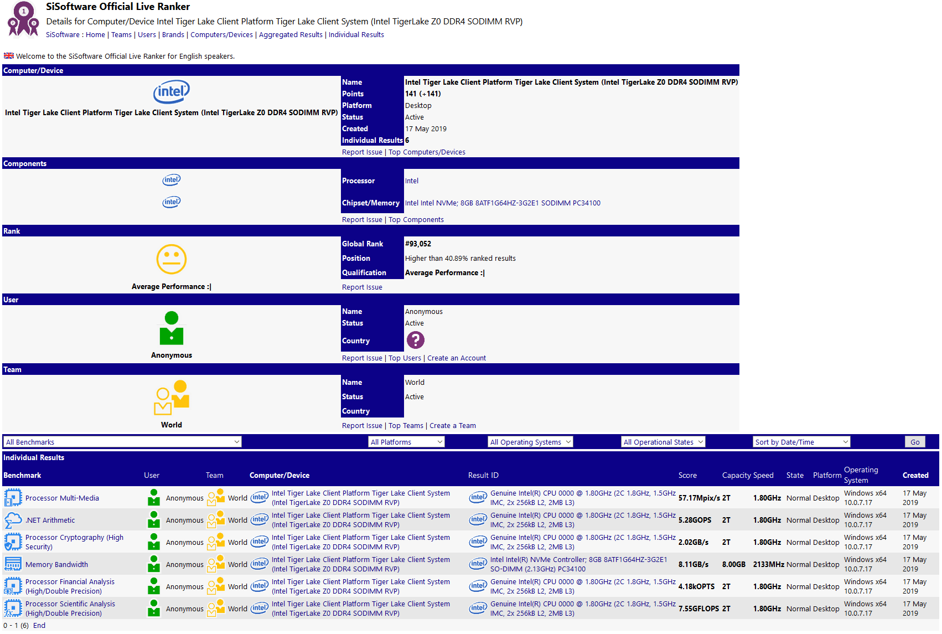Click the End pagination link

click(x=39, y=626)
